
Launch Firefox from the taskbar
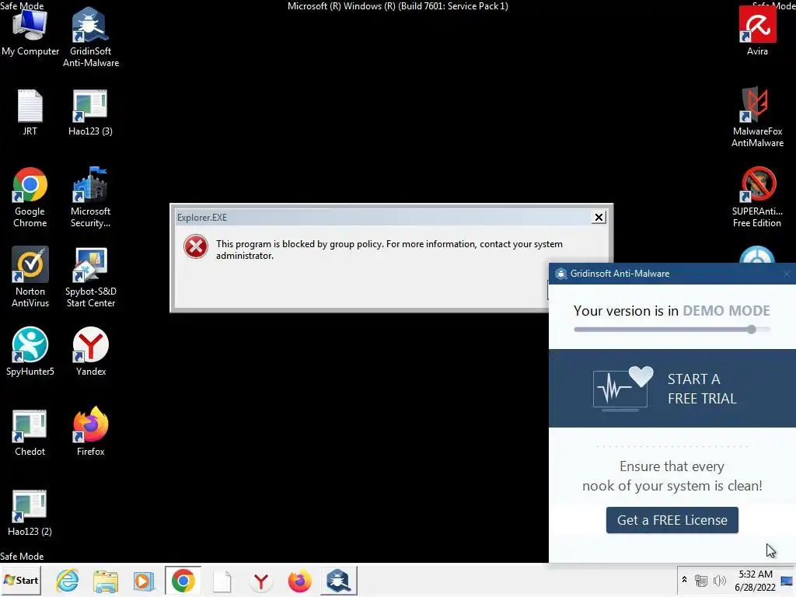click(x=299, y=581)
